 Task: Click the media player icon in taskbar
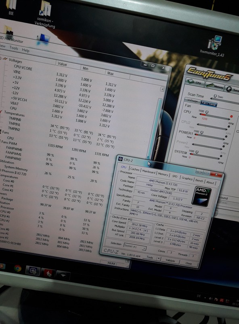[x=2, y=266]
